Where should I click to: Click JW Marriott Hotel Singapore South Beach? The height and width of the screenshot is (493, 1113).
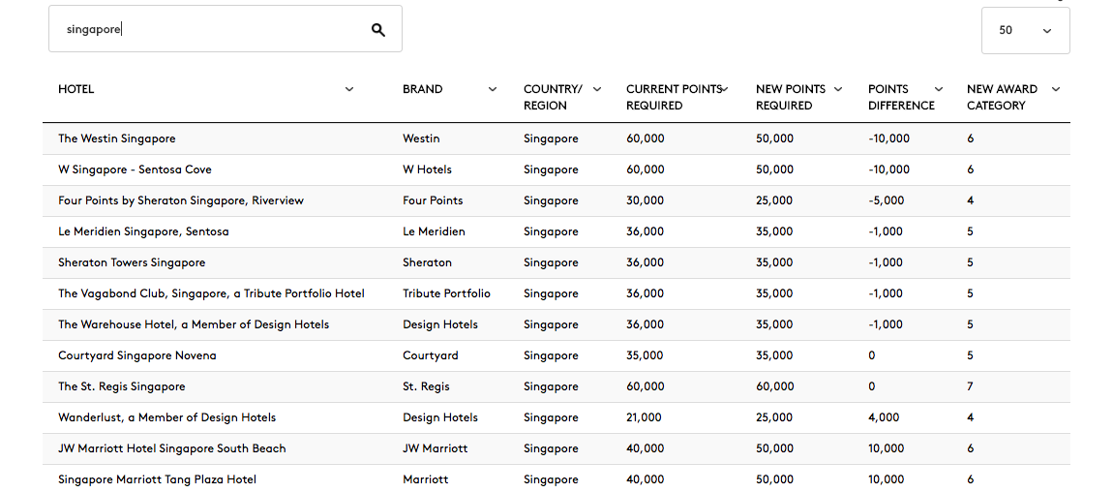[x=172, y=449]
